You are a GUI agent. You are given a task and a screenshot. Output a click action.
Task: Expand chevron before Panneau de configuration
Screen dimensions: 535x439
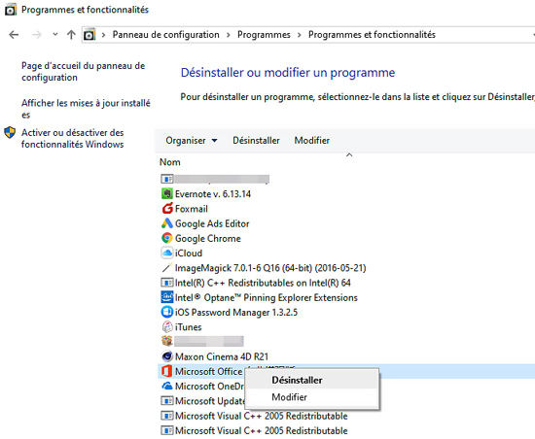coord(103,35)
